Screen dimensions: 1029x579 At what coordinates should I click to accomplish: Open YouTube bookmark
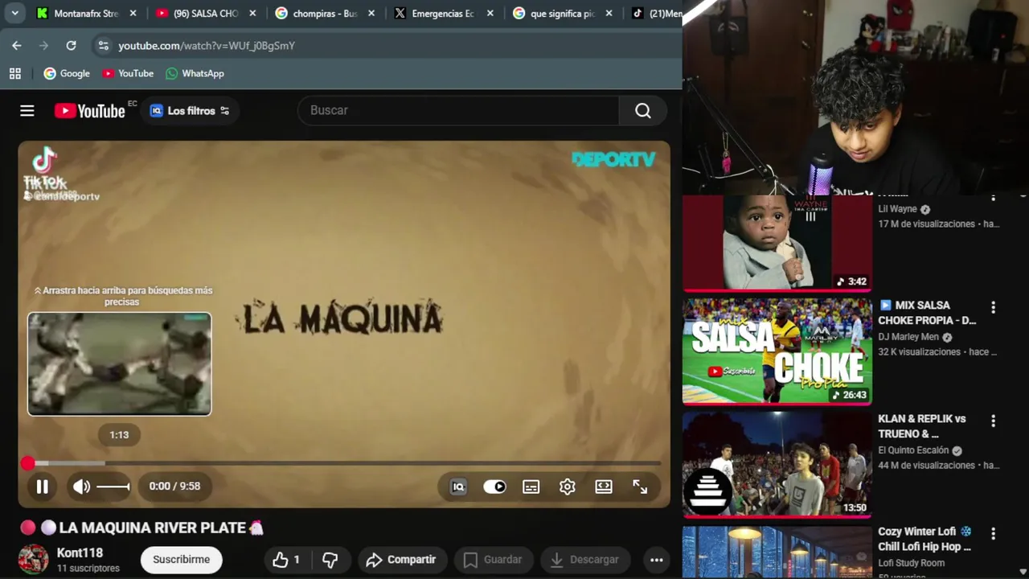(x=128, y=73)
